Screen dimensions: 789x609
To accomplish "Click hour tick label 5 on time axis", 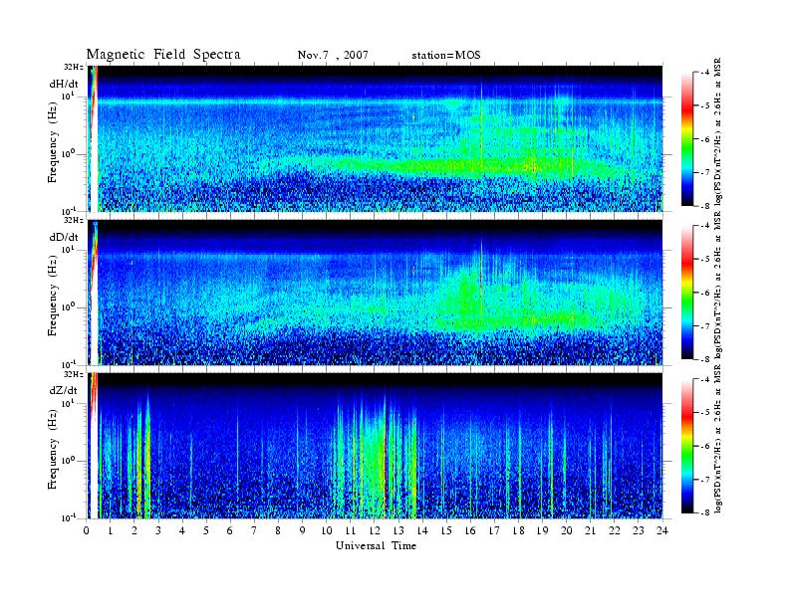I will [206, 531].
